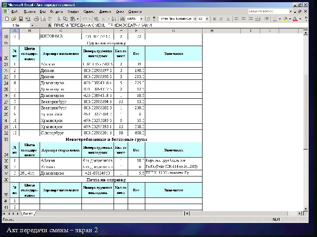Viewport: 317px width, 237px height.
Task: Click the indent icon next to Merge and Center
Action: pyautogui.click(x=267, y=19)
